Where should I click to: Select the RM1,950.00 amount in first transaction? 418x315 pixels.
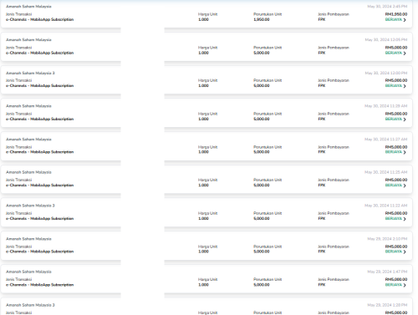[396, 14]
